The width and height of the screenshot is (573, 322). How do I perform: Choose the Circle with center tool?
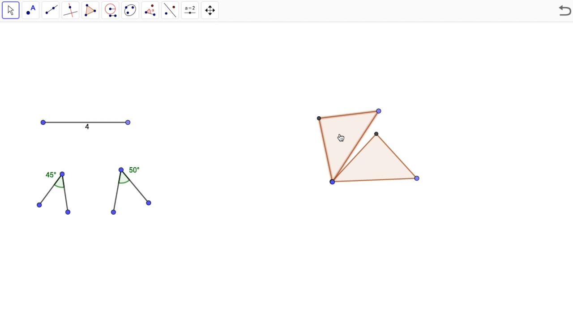(110, 10)
